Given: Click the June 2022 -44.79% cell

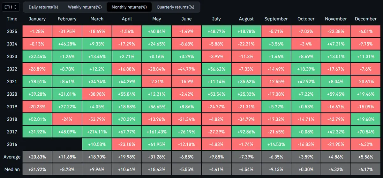Looking at the screenshot, I should pyautogui.click(x=186, y=69).
